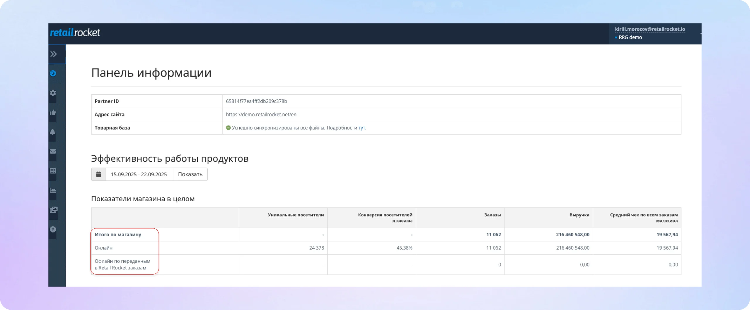Open the thumbs-up recommendations icon

point(53,113)
